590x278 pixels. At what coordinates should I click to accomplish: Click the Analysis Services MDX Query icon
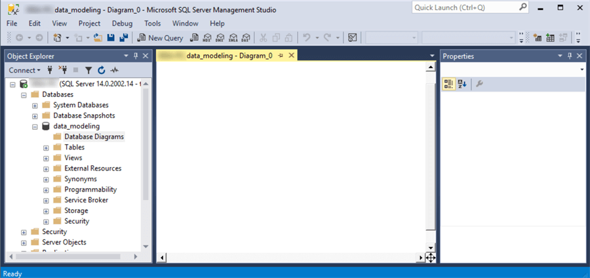(x=207, y=37)
